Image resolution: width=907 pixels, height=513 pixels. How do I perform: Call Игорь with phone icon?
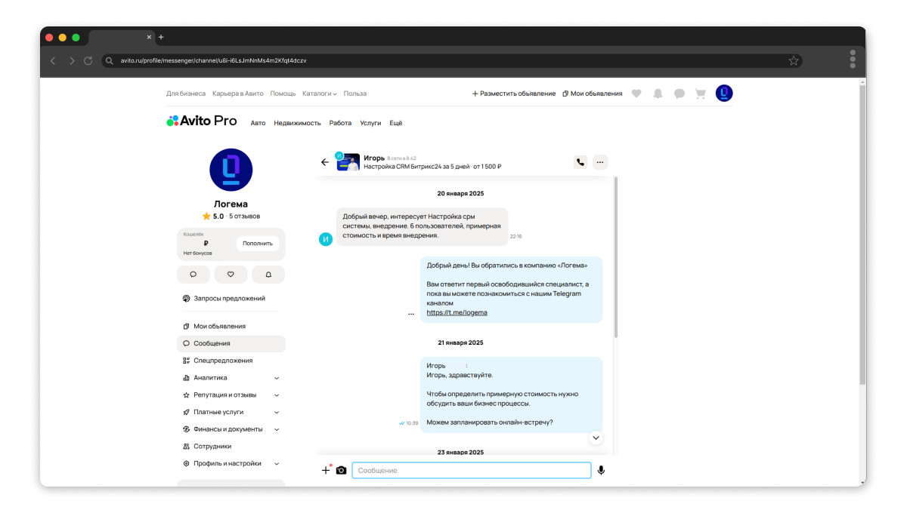click(x=580, y=161)
